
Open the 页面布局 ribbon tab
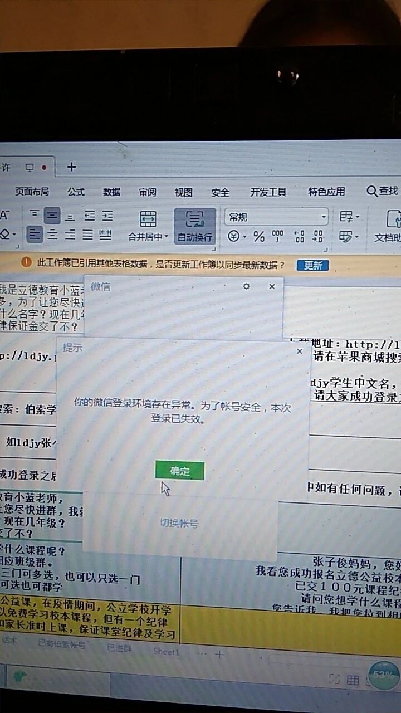click(32, 192)
